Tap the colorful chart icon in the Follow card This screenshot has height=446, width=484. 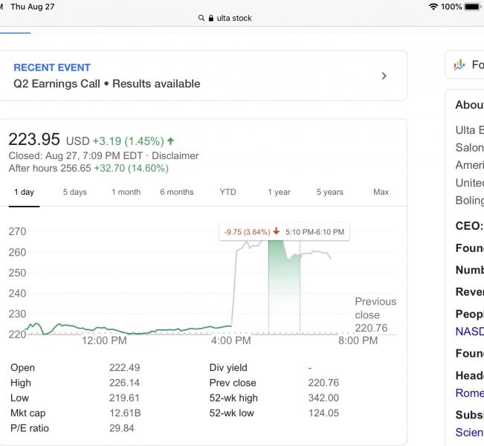(x=459, y=65)
